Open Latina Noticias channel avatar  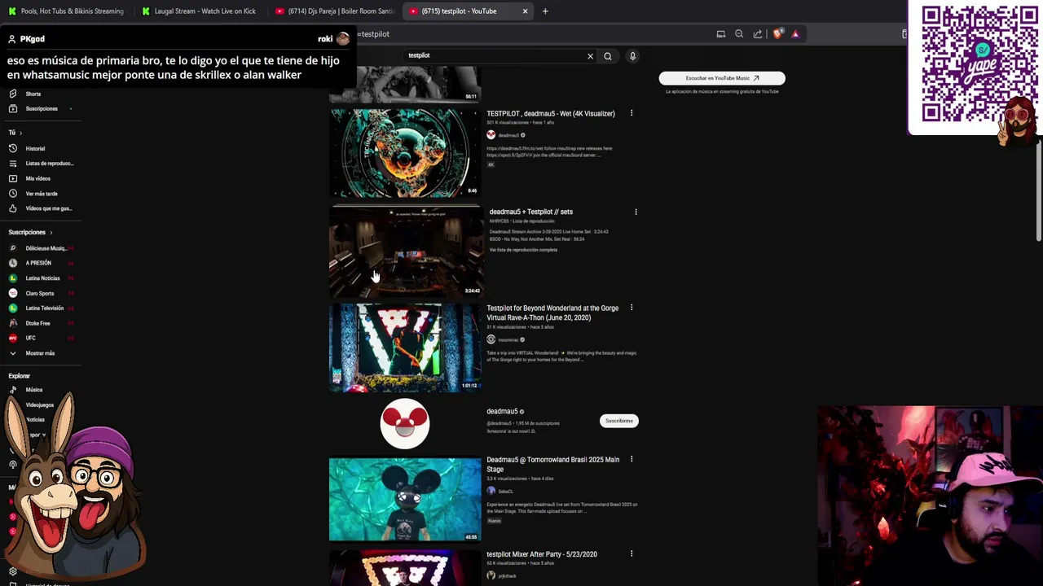click(x=12, y=278)
